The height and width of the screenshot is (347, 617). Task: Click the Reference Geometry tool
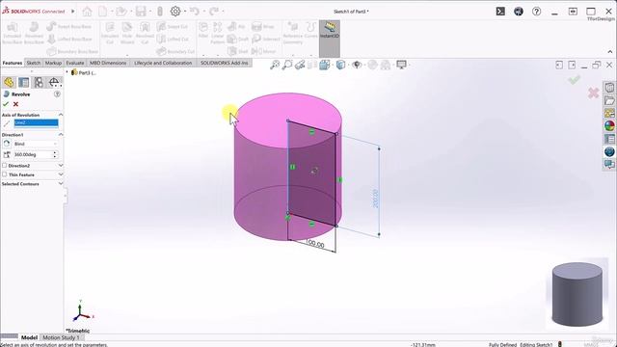click(293, 34)
